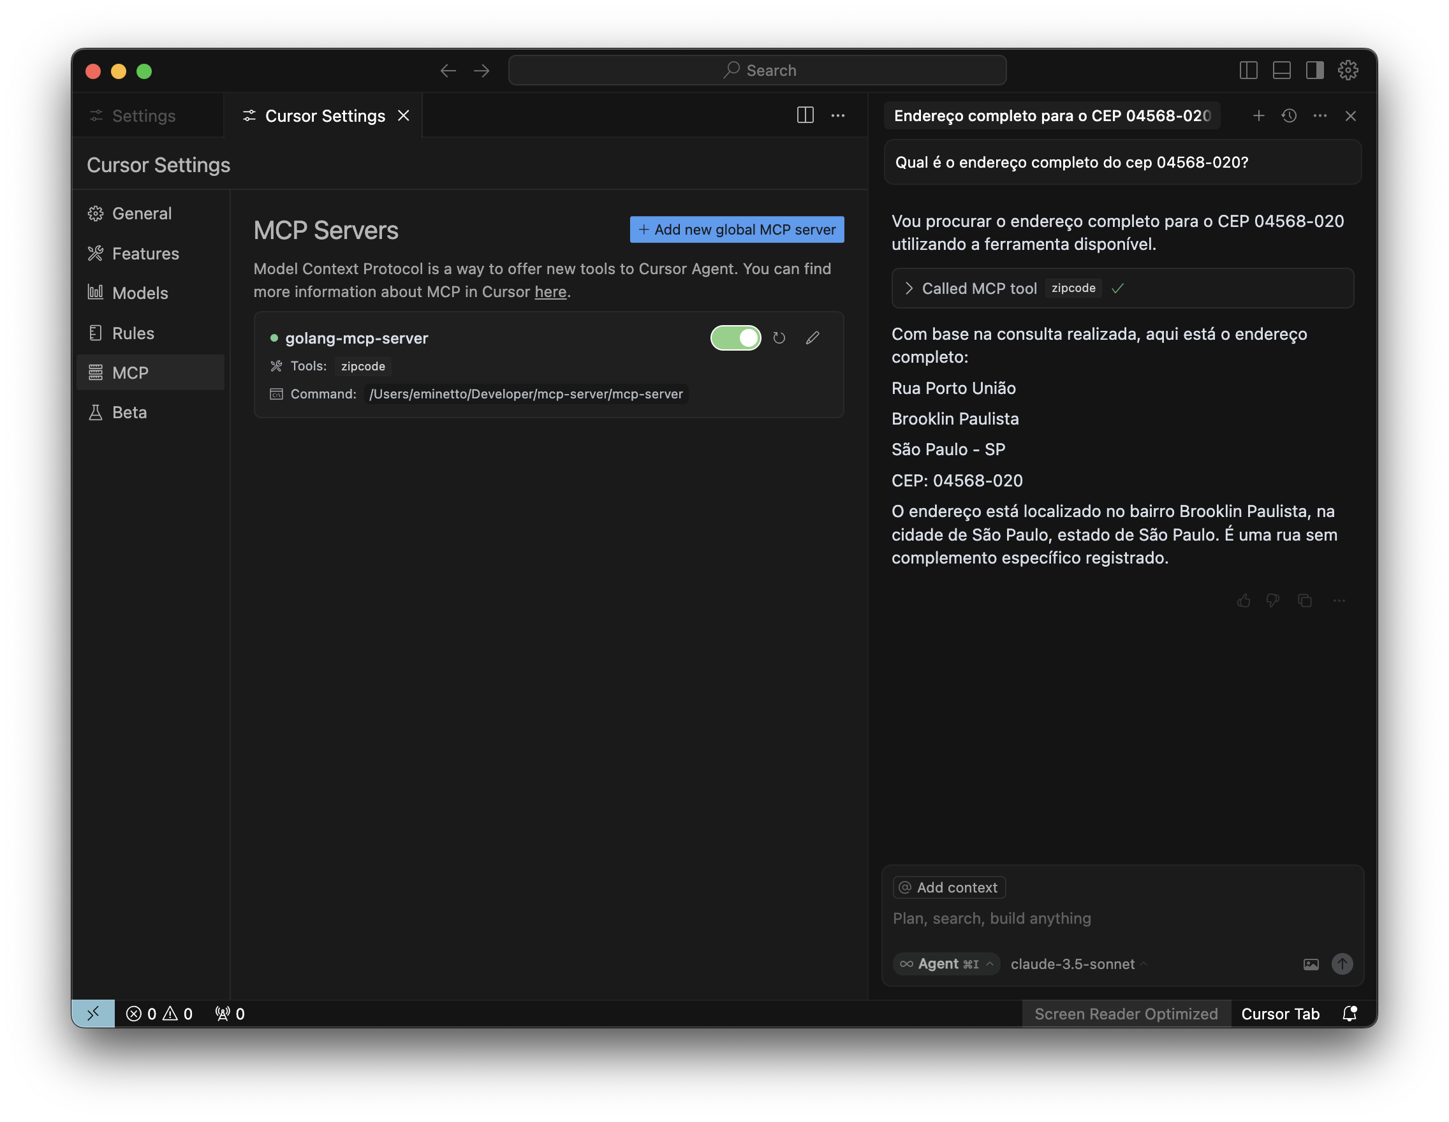Toggle primary sidebar layout icon in title bar

click(x=1248, y=70)
